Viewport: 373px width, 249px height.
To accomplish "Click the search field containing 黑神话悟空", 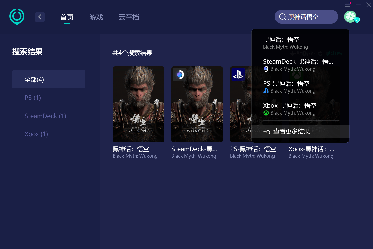I will (x=306, y=17).
